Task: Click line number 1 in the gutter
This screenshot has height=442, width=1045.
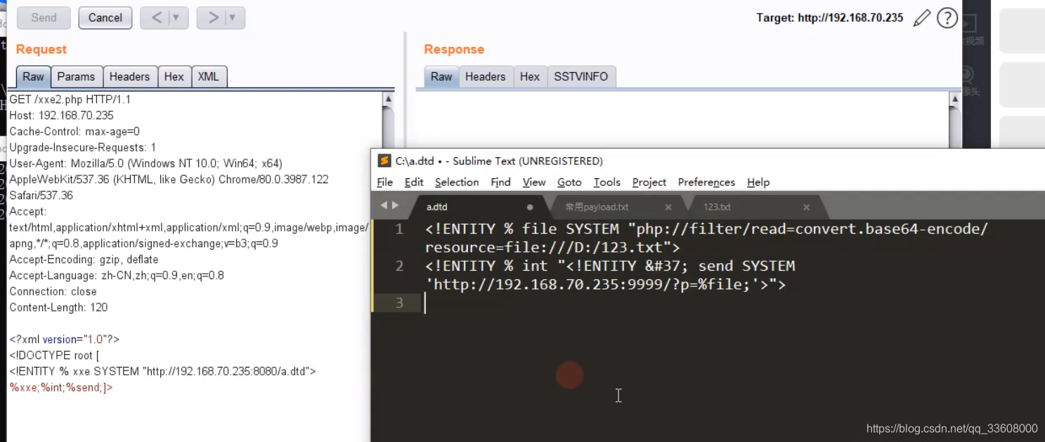Action: (x=399, y=229)
